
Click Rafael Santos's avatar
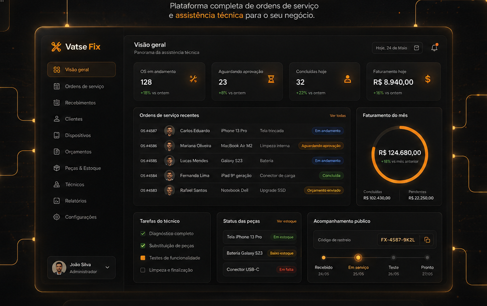click(169, 190)
